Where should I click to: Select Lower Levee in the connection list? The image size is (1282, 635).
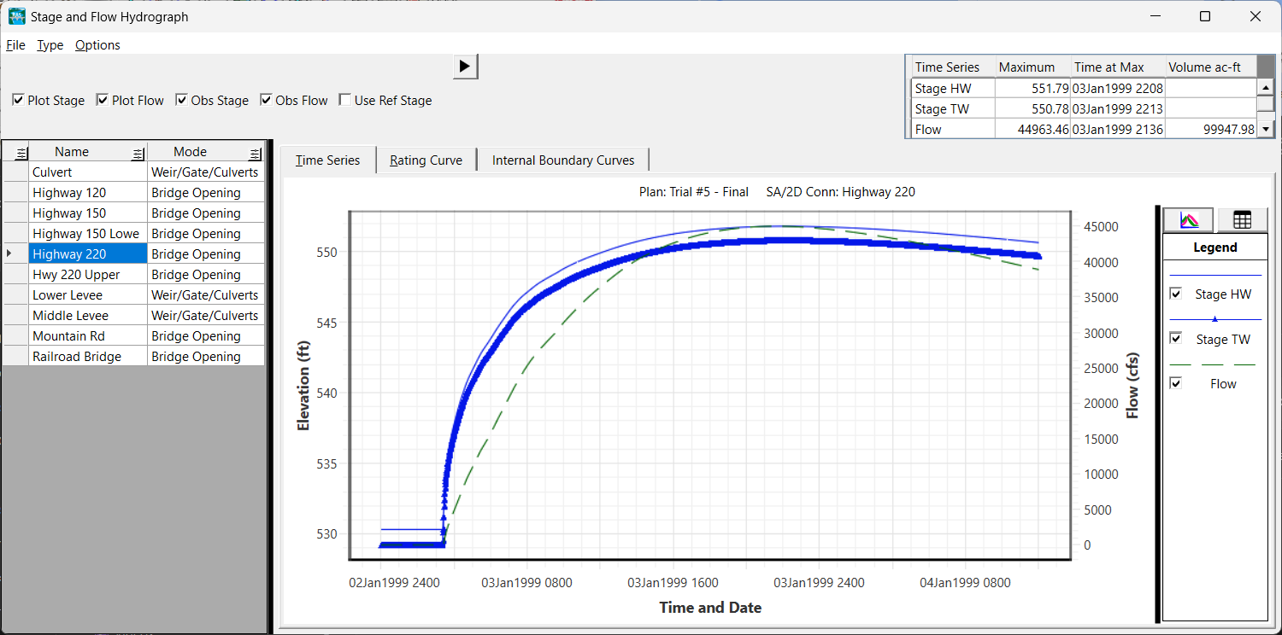pyautogui.click(x=68, y=295)
